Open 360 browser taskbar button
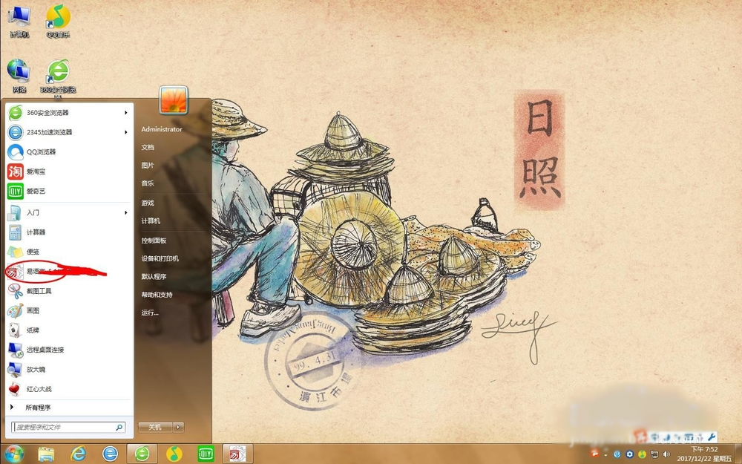The image size is (742, 464). point(142,454)
